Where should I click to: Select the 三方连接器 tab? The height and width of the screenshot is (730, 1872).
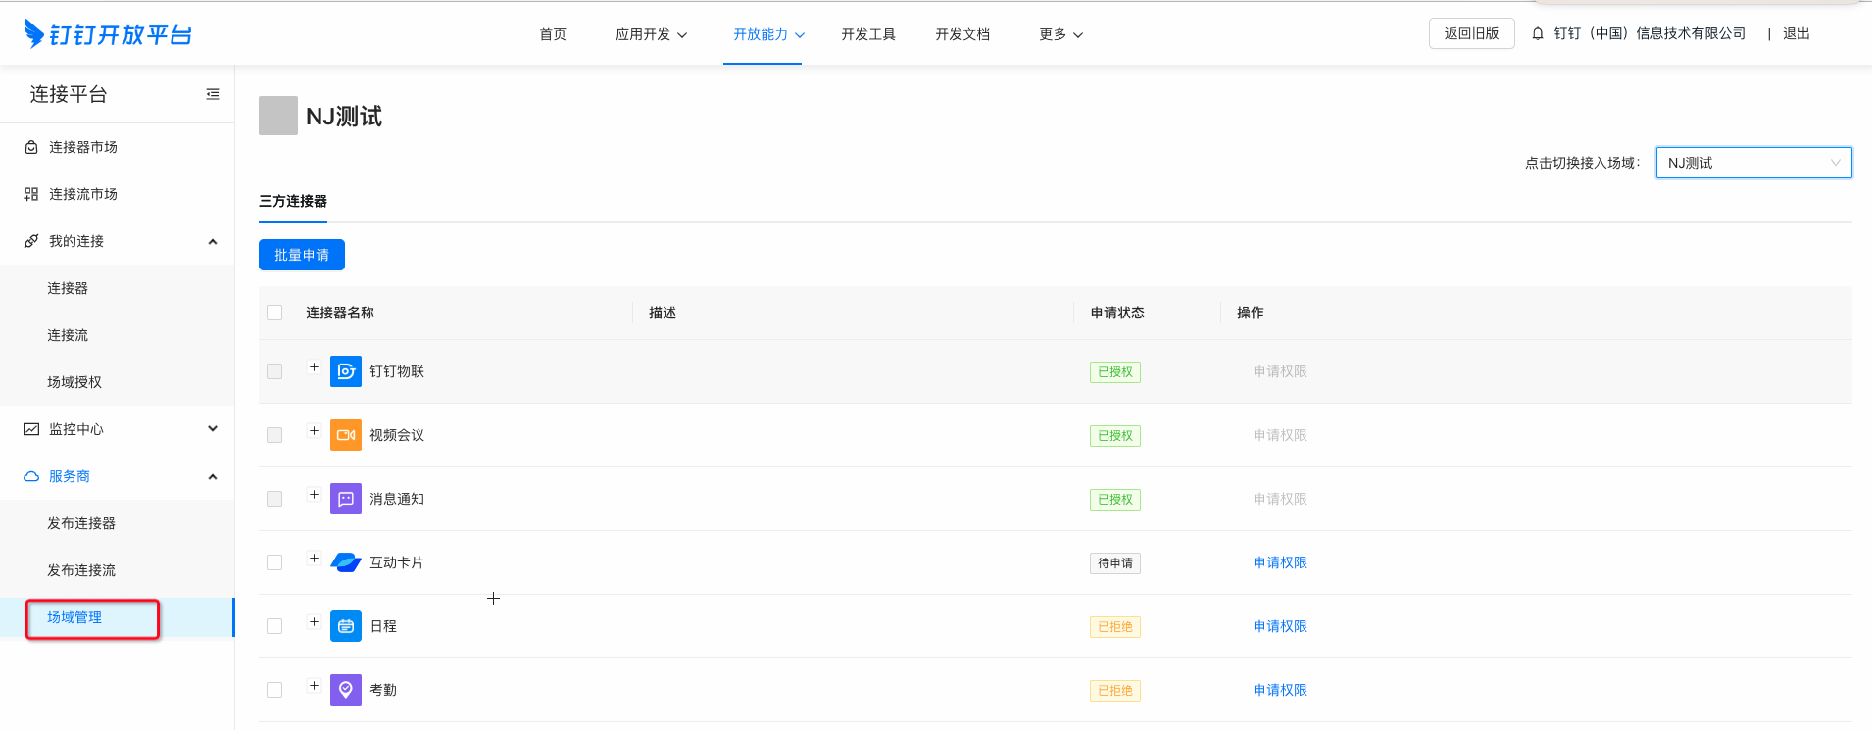(293, 201)
